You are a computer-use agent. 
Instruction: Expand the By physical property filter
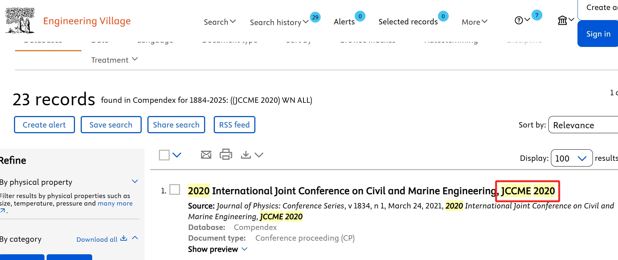click(x=135, y=182)
